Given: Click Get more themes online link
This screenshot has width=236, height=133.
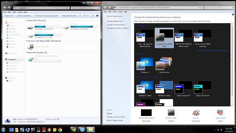Looking at the screenshot, I should pyautogui.click(x=218, y=50).
